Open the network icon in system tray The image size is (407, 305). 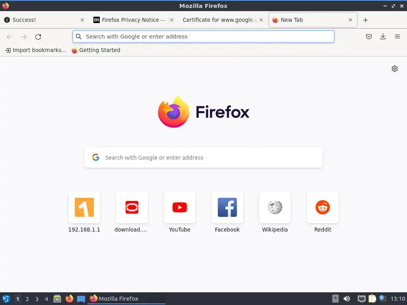(362, 299)
